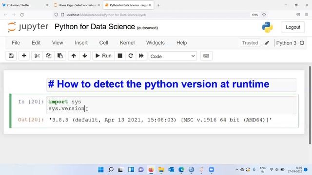312x175 pixels.
Task: Click the Out[20] prompt label
Action: tap(31, 120)
